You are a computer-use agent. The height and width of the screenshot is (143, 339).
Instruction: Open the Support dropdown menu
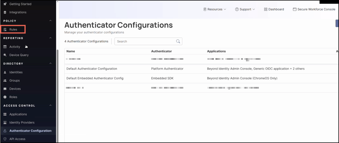(x=245, y=9)
